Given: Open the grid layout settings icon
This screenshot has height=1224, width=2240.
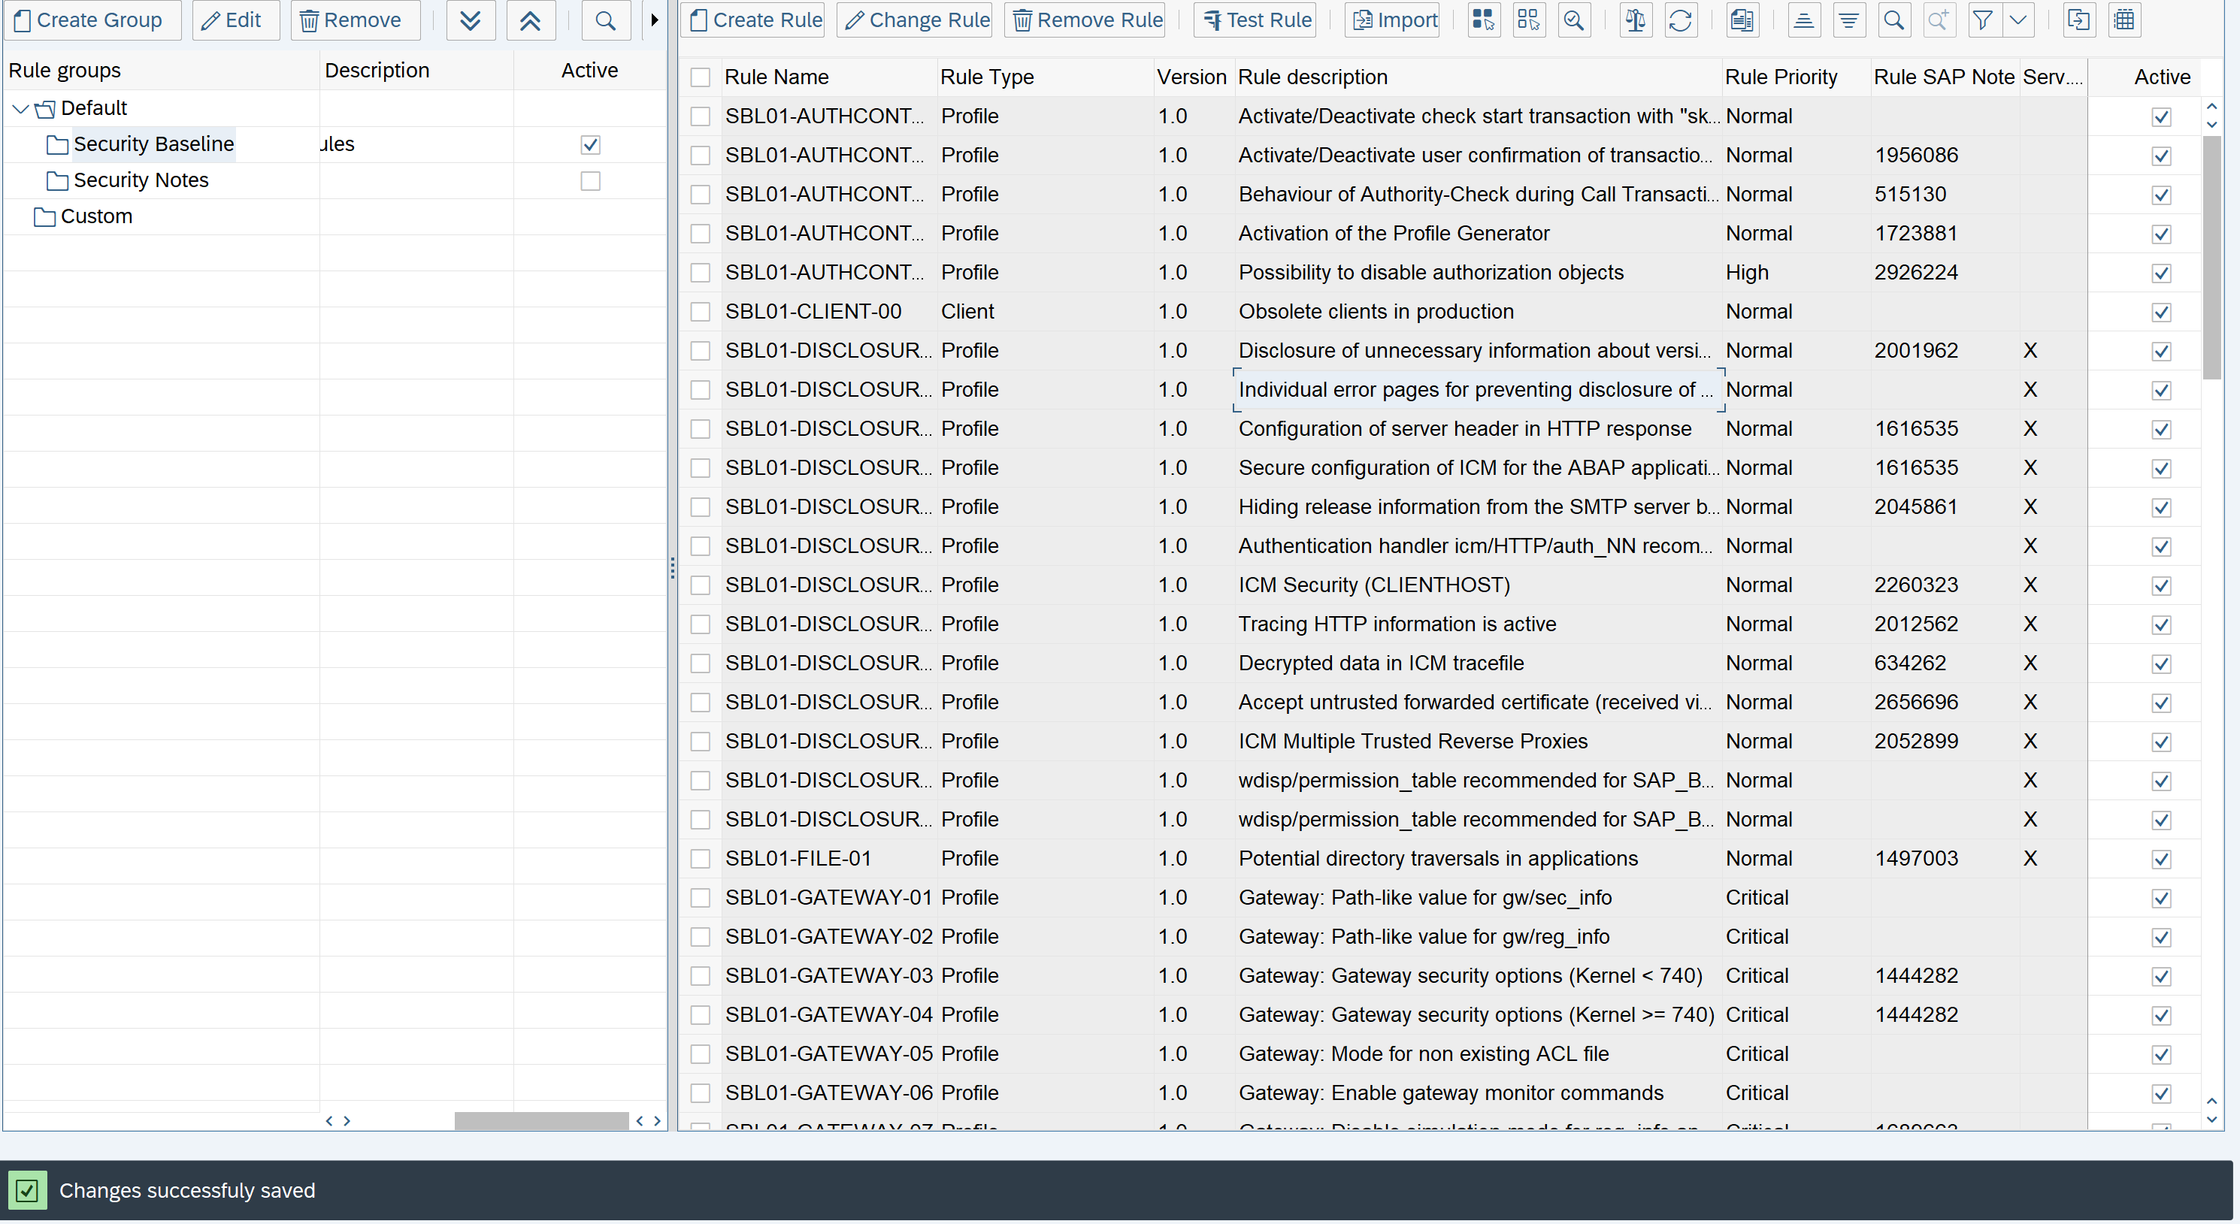Looking at the screenshot, I should (x=2123, y=20).
